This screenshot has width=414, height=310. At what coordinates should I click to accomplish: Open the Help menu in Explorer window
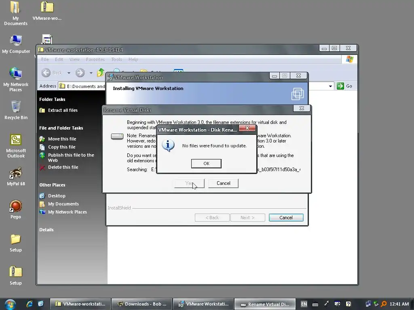click(133, 59)
